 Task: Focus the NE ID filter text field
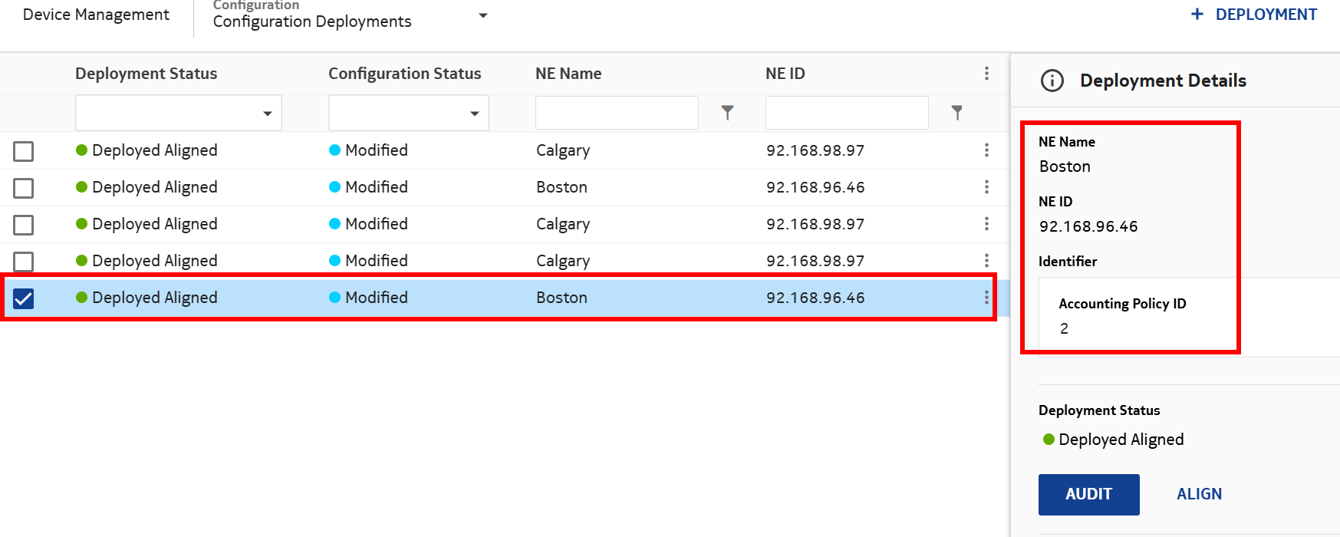click(847, 113)
